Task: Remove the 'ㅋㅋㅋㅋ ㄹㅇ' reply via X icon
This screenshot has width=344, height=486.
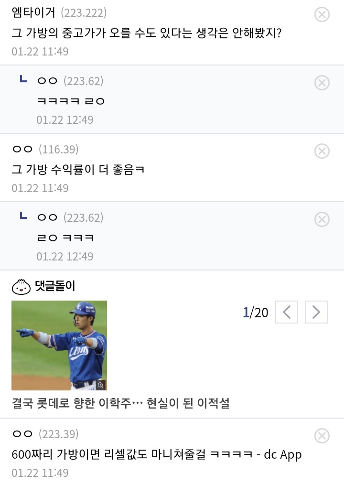Action: 322,83
